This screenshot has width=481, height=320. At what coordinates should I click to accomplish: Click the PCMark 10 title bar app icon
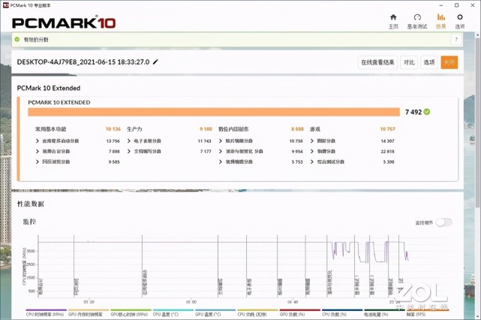click(x=5, y=5)
